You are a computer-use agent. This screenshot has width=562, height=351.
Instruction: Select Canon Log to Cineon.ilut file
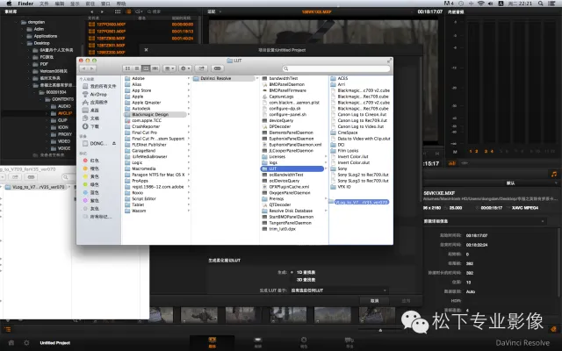(360, 114)
